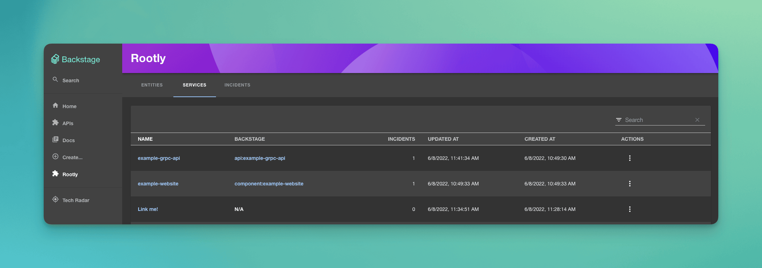Open actions menu for Link me! row

tap(630, 209)
